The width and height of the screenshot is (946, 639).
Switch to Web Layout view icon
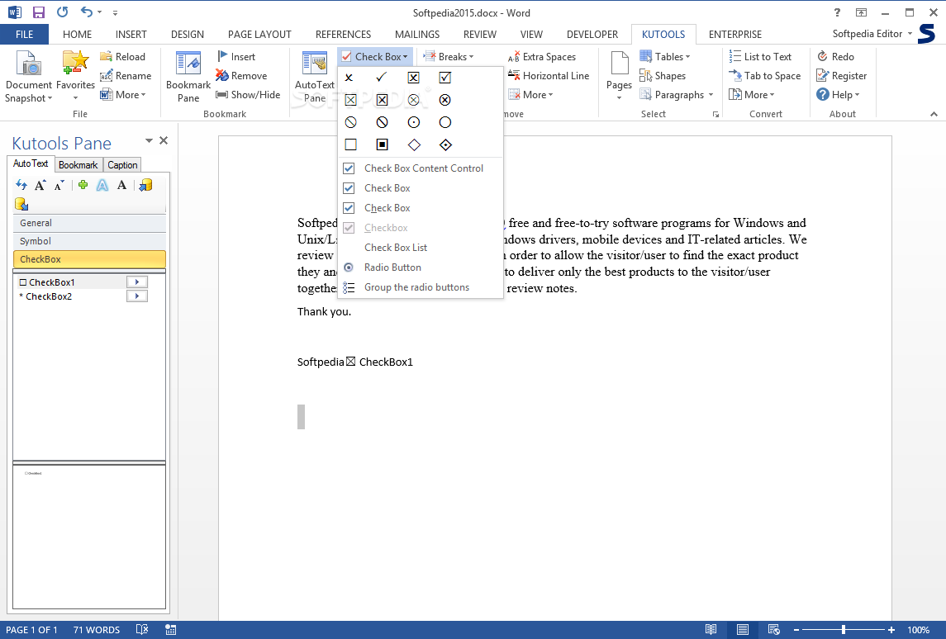click(774, 629)
